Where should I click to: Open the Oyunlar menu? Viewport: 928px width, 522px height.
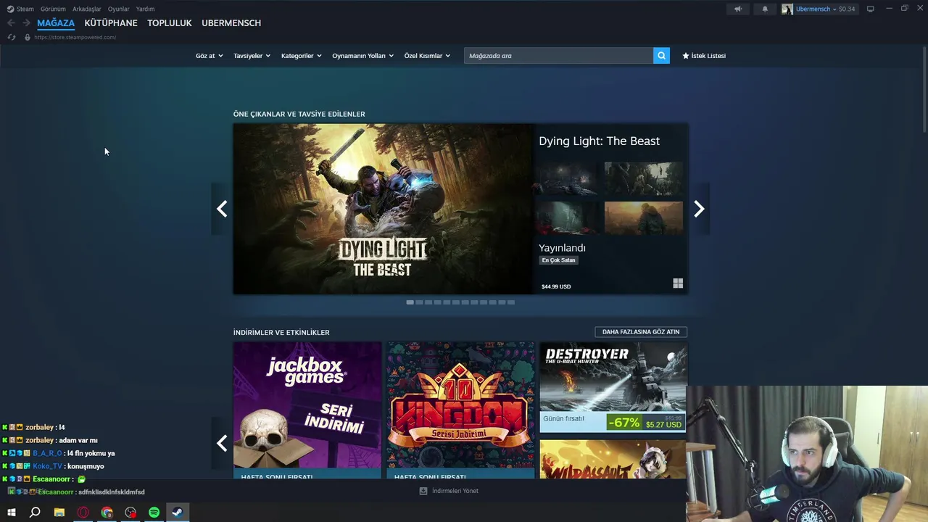pyautogui.click(x=118, y=9)
